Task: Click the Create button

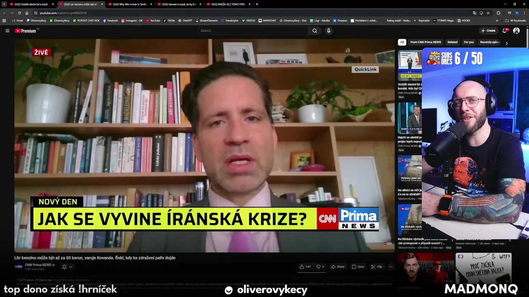Action: click(x=488, y=31)
